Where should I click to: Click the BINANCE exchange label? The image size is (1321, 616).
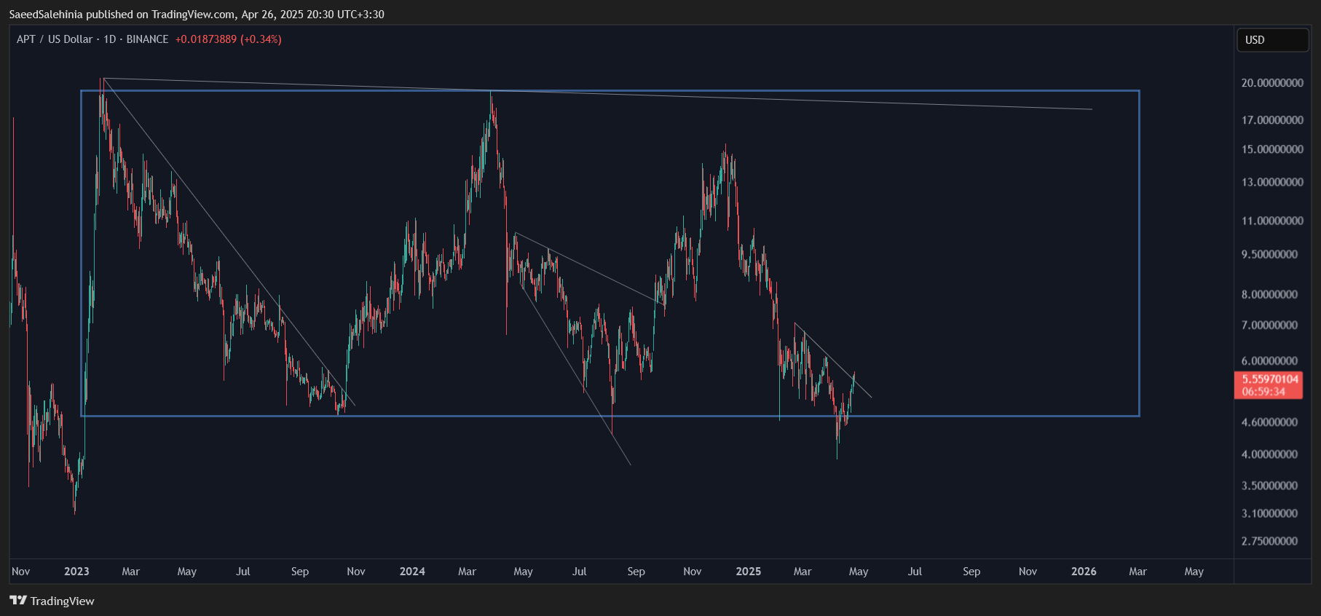click(x=148, y=39)
